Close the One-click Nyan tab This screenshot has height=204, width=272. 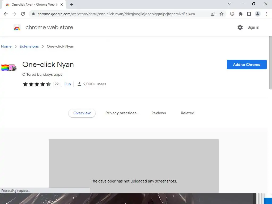coord(62,5)
